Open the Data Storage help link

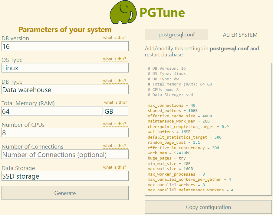pos(114,167)
